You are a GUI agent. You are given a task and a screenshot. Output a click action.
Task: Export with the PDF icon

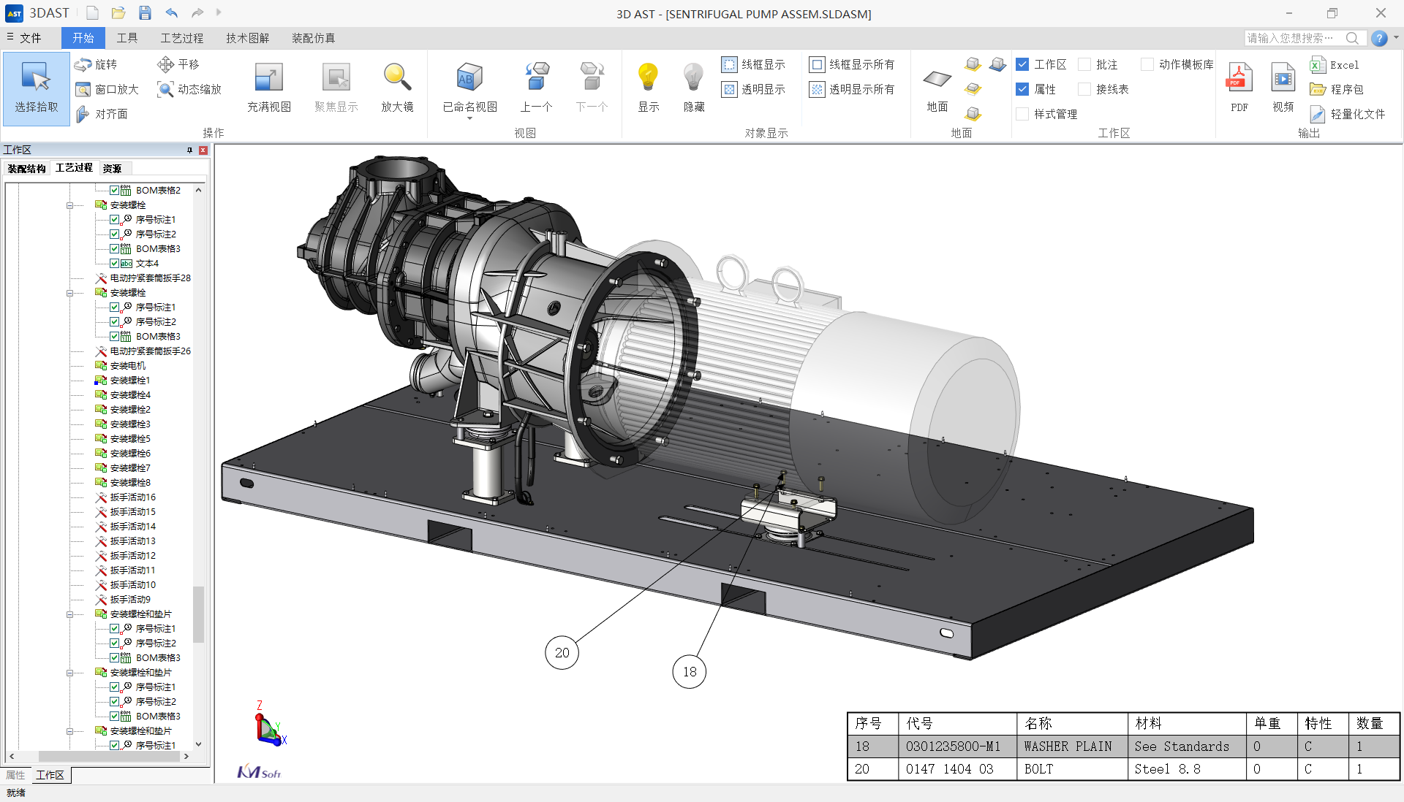pyautogui.click(x=1239, y=77)
